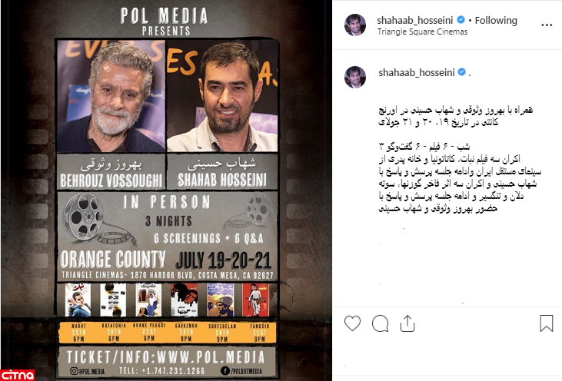Click the Facebook icon on the poster footer
This screenshot has height=381, width=562.
225,370
